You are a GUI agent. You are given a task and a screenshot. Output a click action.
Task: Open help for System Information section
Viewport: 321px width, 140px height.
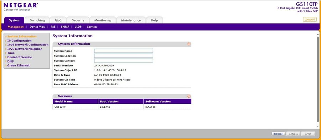[x=189, y=44]
